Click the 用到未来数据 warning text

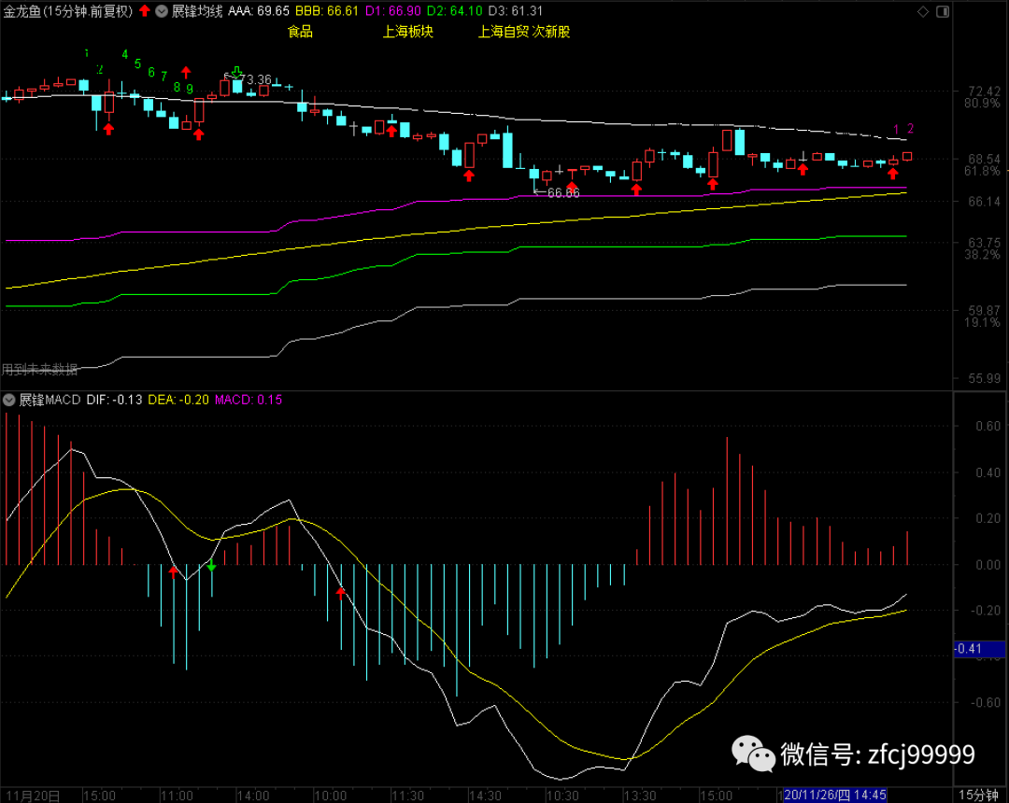tap(39, 369)
